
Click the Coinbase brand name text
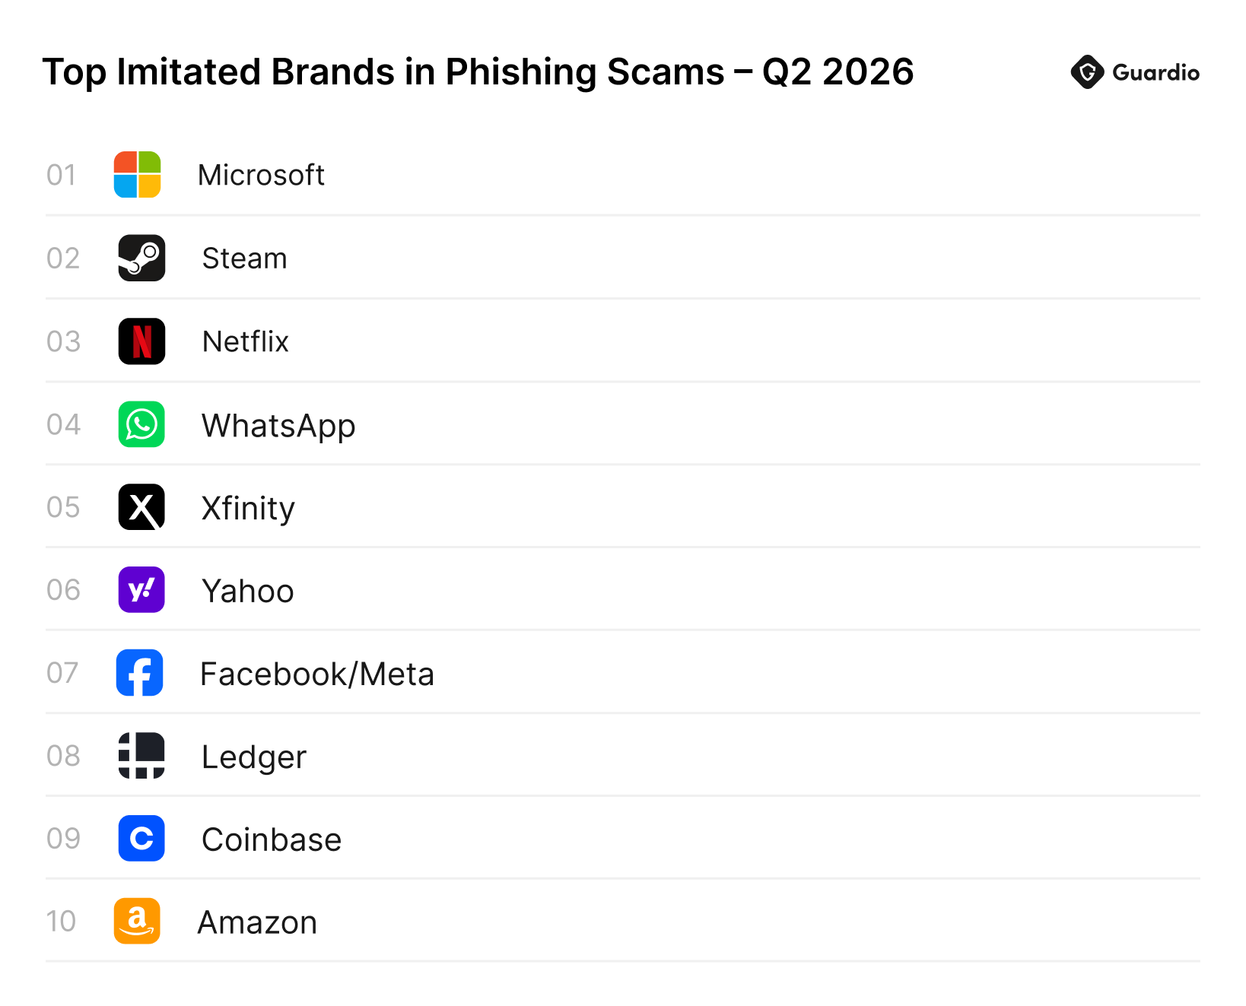[272, 839]
